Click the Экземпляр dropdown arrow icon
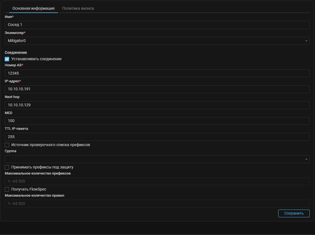 pyautogui.click(x=306, y=41)
